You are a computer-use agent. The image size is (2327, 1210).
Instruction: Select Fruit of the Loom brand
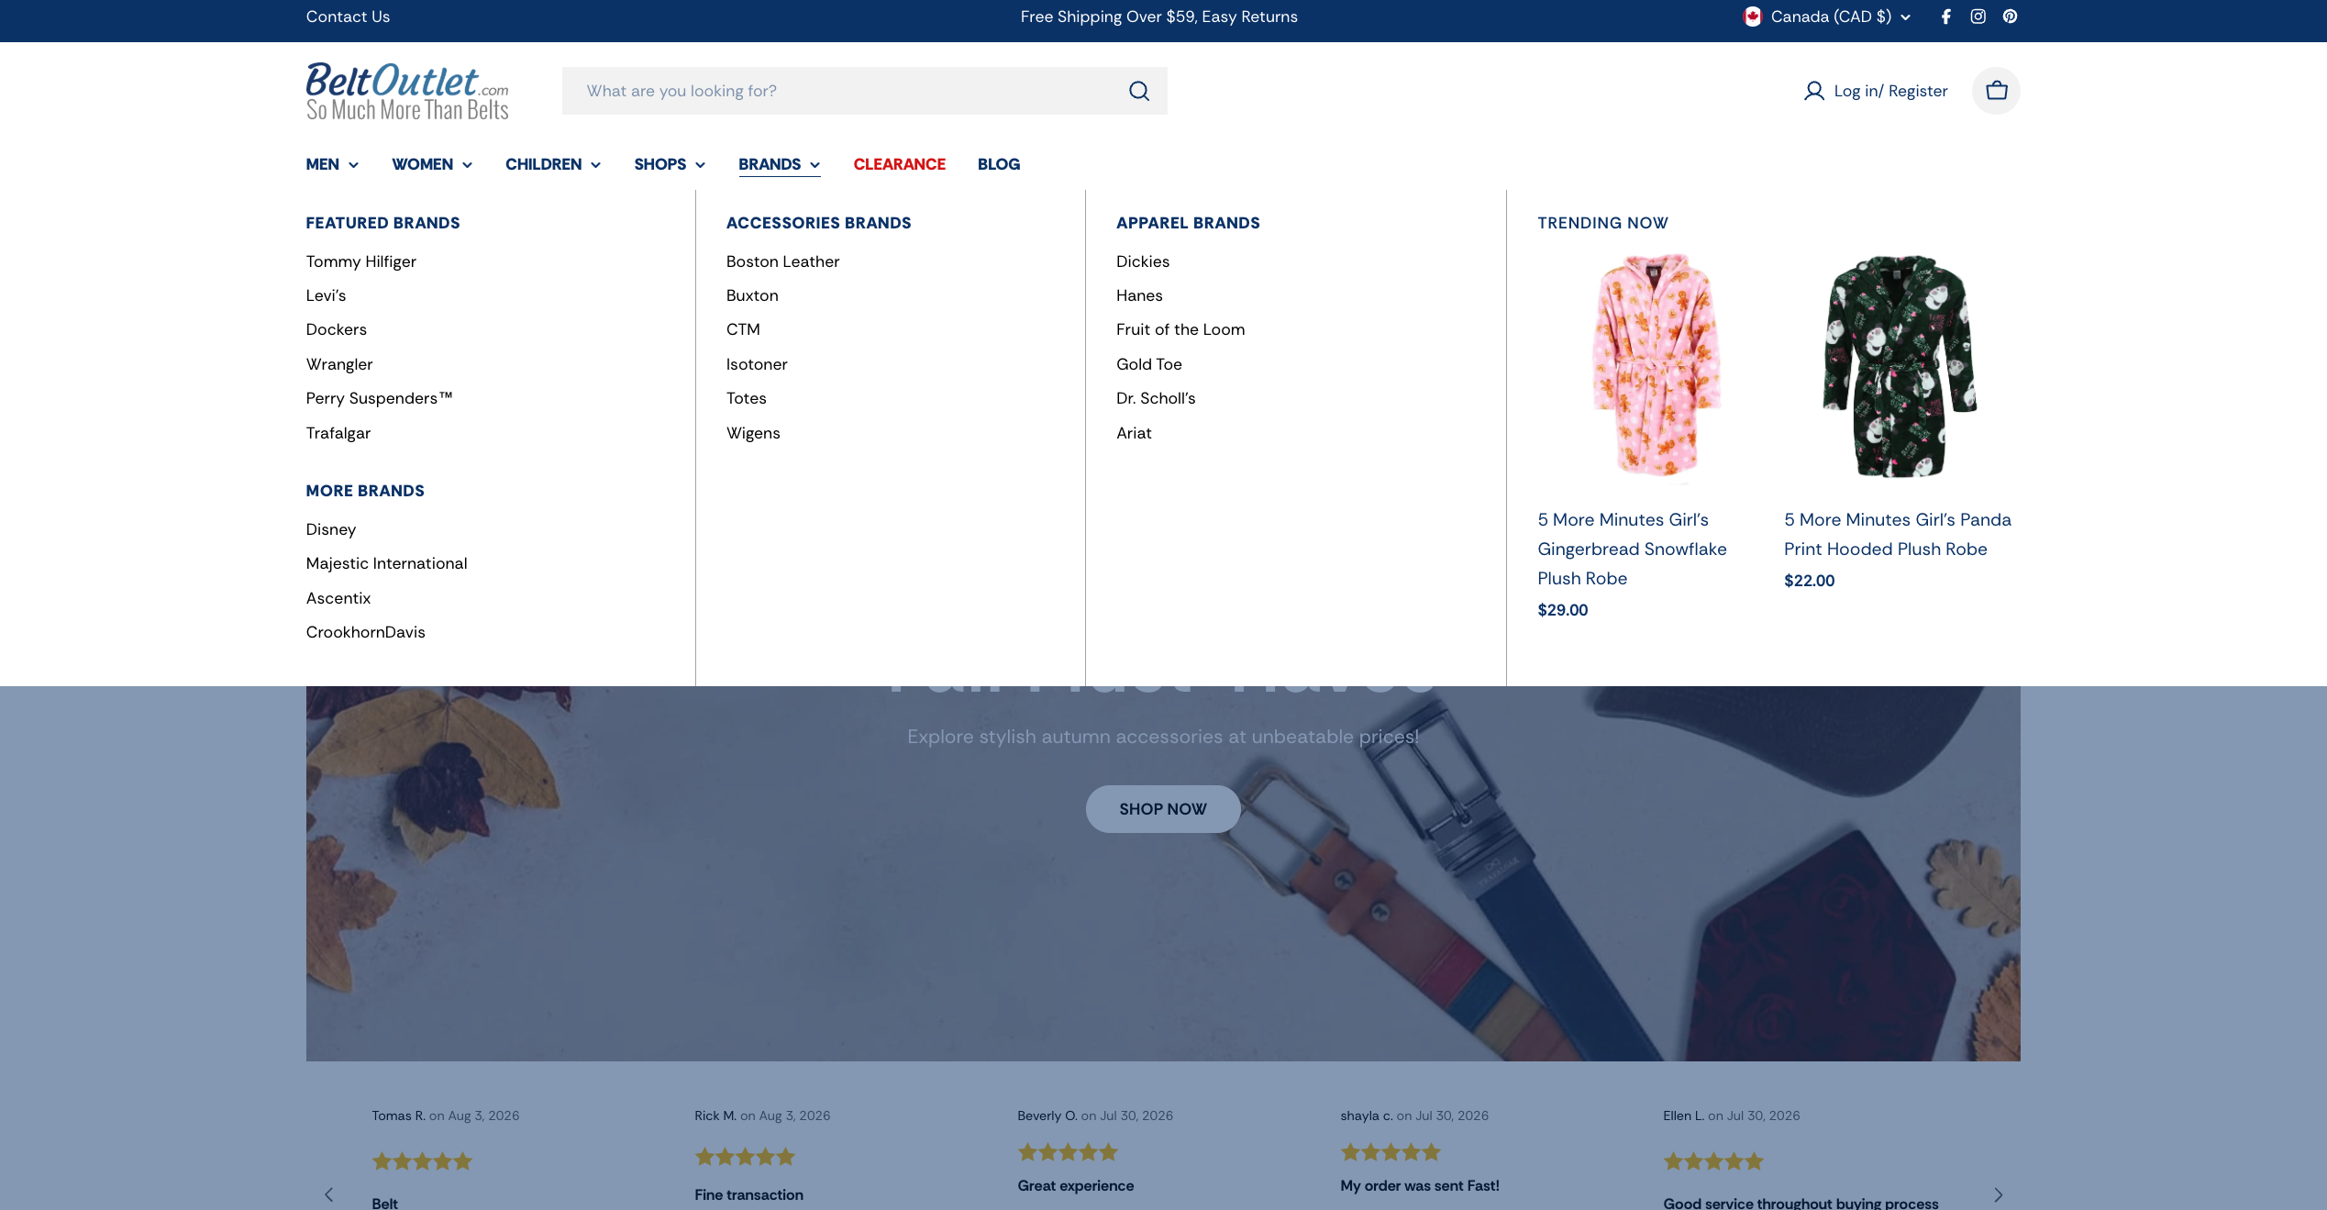[x=1180, y=329]
